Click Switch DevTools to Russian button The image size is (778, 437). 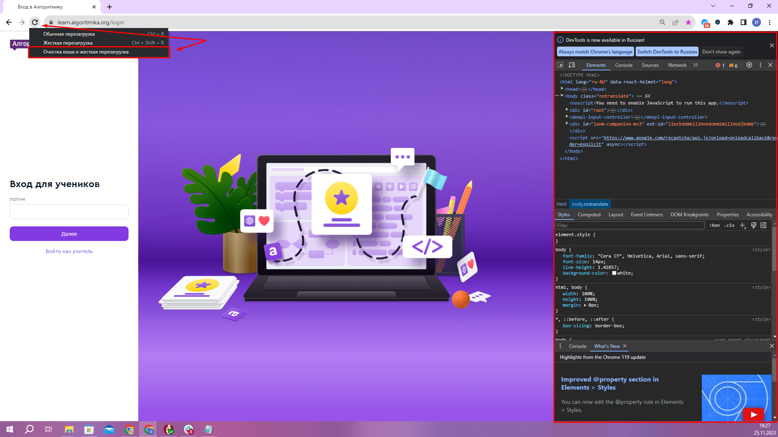pyautogui.click(x=667, y=52)
